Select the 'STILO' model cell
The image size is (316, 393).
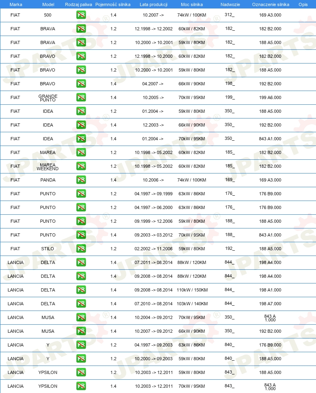[x=48, y=249]
